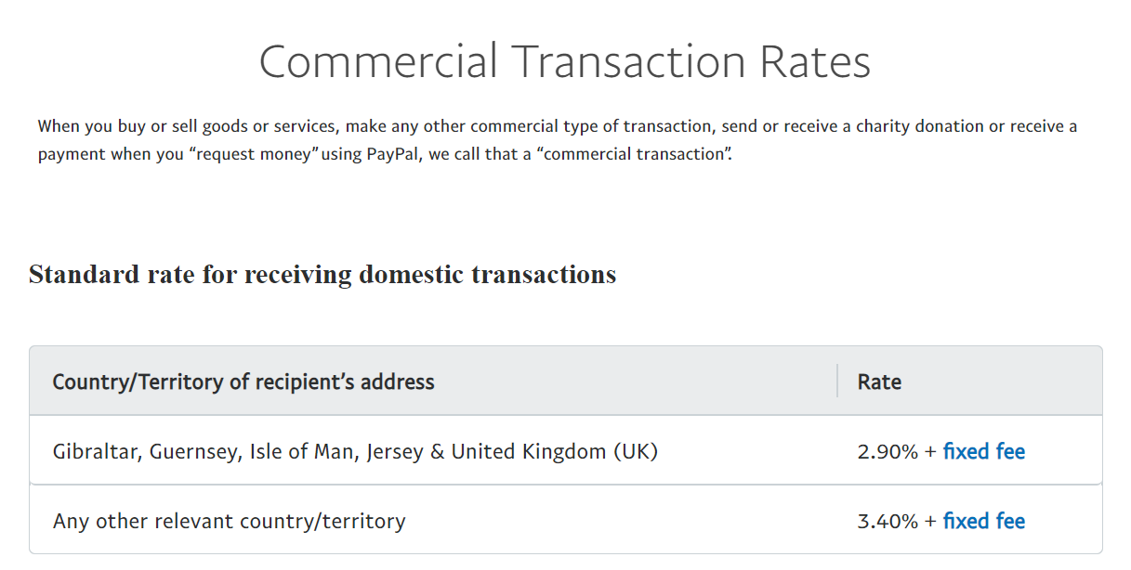Select the Country/Territory of recipient's address column header
Viewport: 1131px width, 570px height.
point(243,382)
